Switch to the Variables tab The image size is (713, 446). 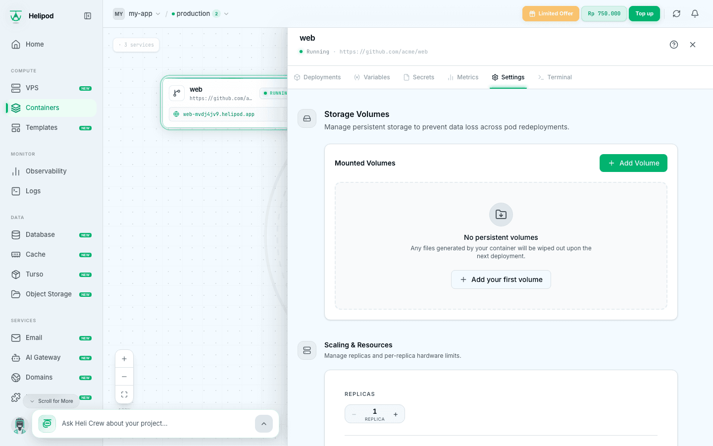coord(372,77)
